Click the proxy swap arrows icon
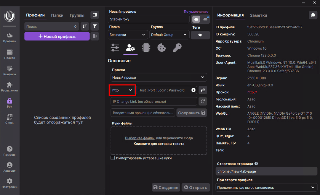Image resolution: width=320 pixels, height=195 pixels. point(203,90)
